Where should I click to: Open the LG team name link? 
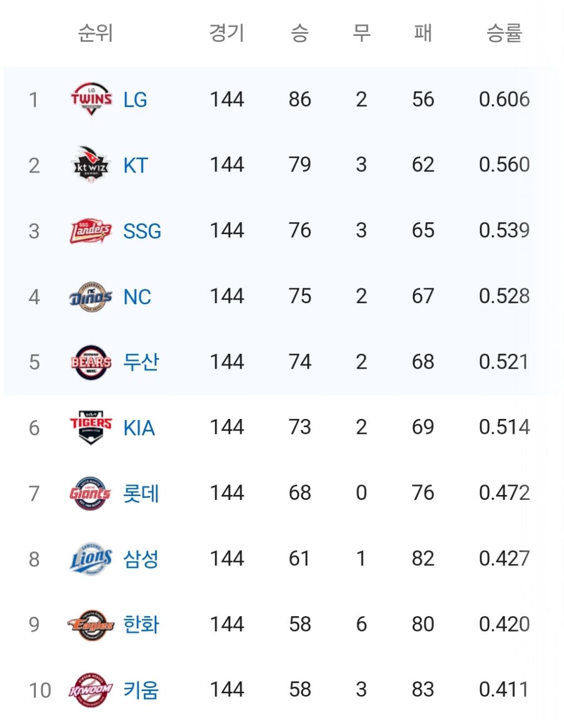(135, 100)
